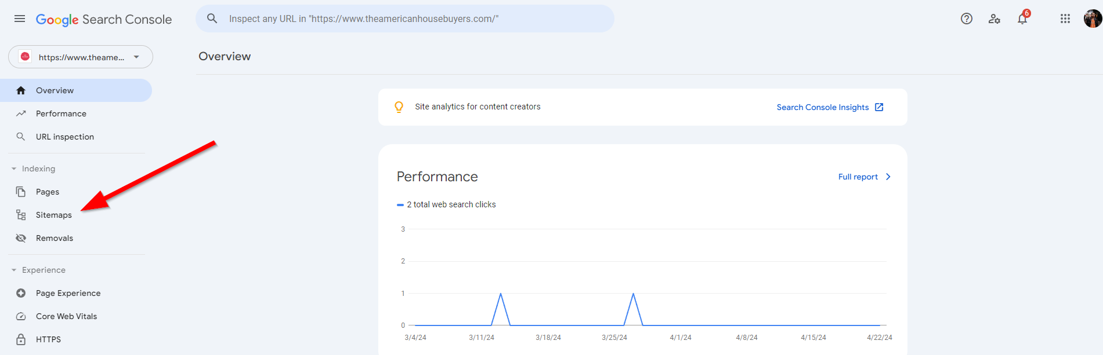Open the Core Web Vitals report

pos(76,316)
